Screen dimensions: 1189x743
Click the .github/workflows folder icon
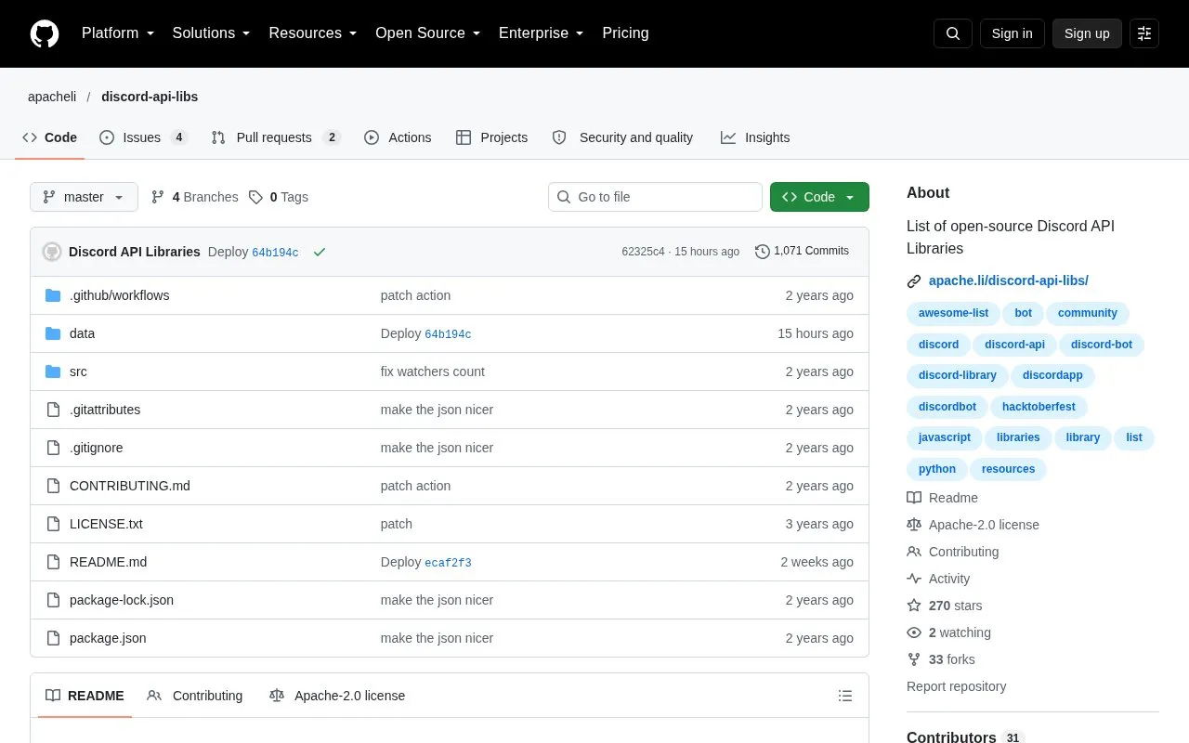[x=53, y=295]
